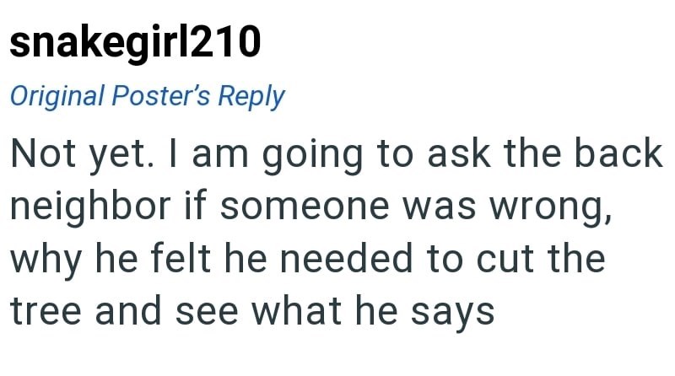The width and height of the screenshot is (675, 376).
Task: Click the word "Poster's" in the blue label
Action: coord(171,96)
